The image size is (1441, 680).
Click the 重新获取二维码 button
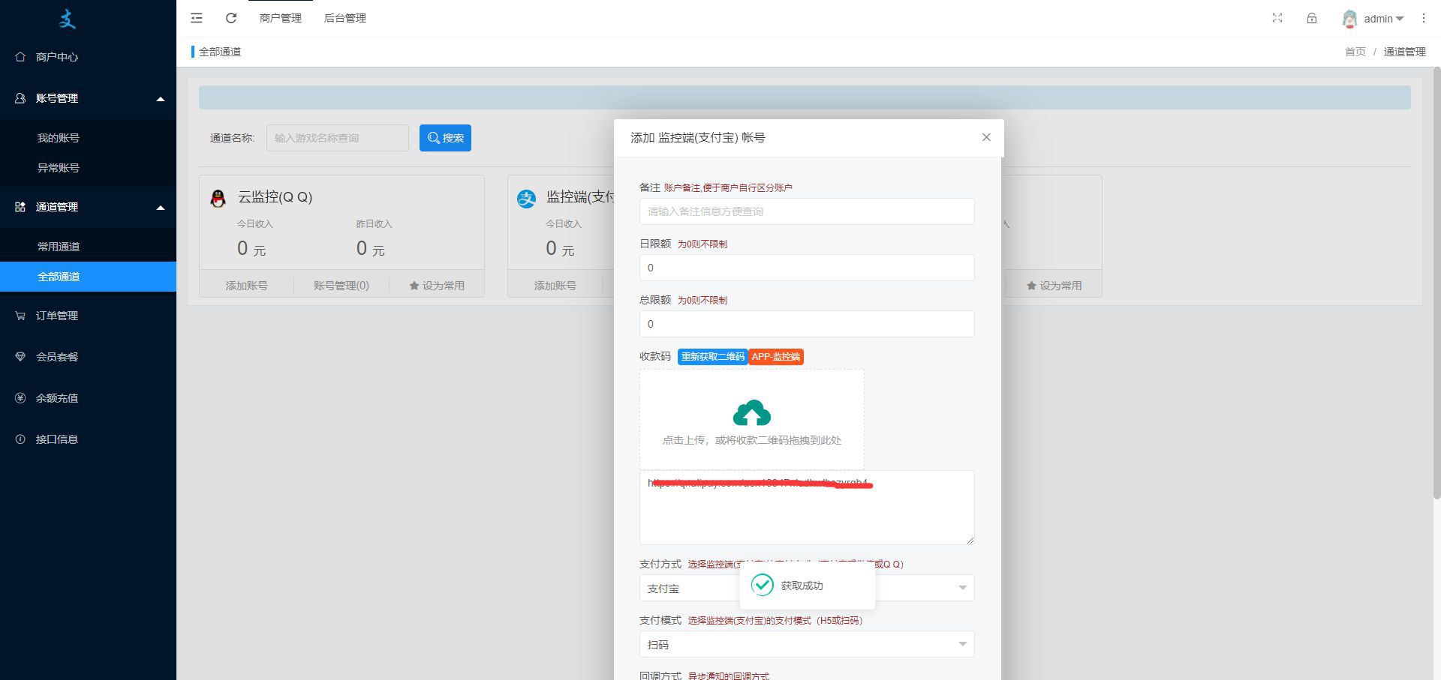[x=712, y=357]
